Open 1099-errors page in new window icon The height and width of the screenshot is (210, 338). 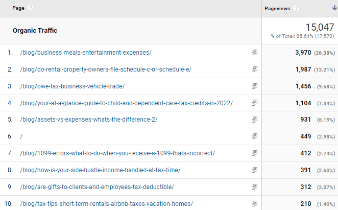(254, 153)
